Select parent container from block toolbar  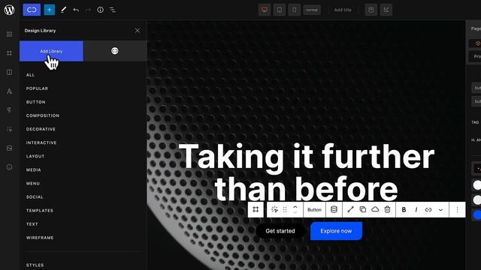pos(256,210)
